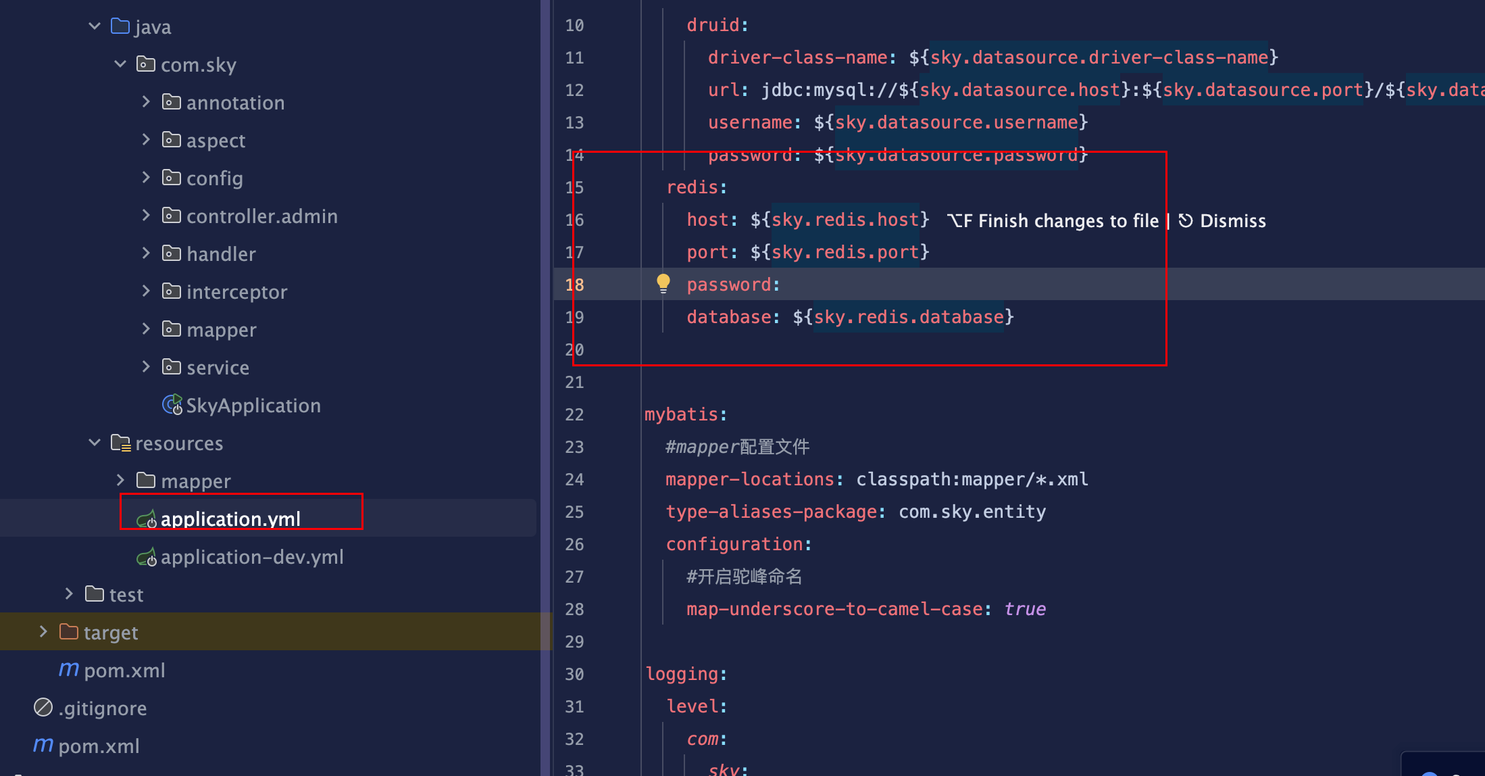Expand the test folder chevron
1485x776 pixels.
coord(69,594)
